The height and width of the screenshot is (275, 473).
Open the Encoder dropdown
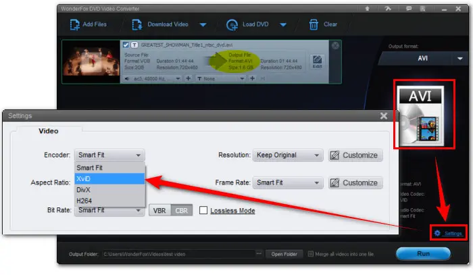tap(109, 155)
